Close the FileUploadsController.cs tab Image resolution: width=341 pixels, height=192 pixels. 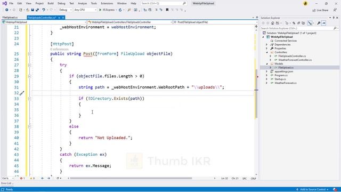pos(63,18)
